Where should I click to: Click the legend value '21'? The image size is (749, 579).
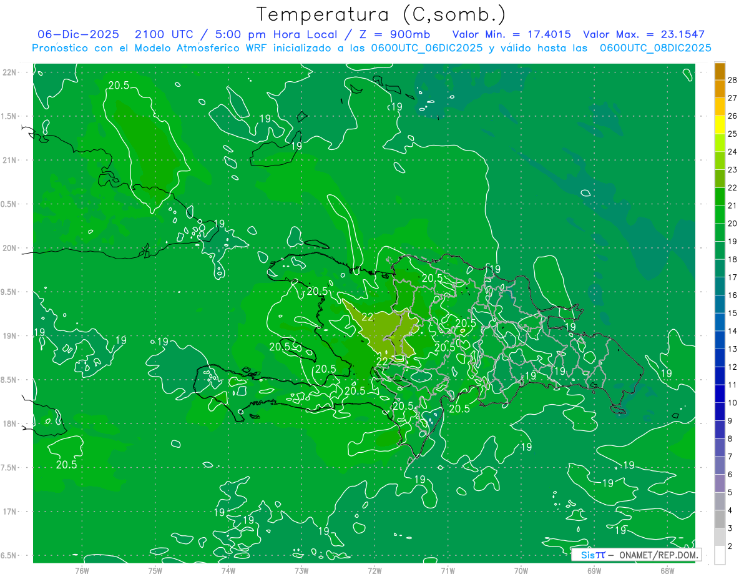coord(732,205)
